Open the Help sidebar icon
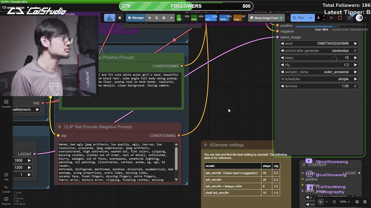The height and width of the screenshot is (208, 371). (6, 177)
